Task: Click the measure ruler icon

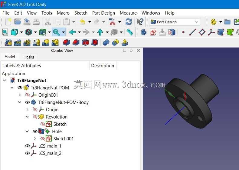Action: (129, 32)
